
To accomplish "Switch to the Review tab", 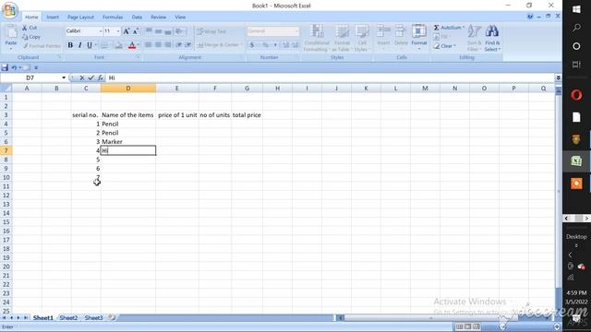I will coord(158,18).
